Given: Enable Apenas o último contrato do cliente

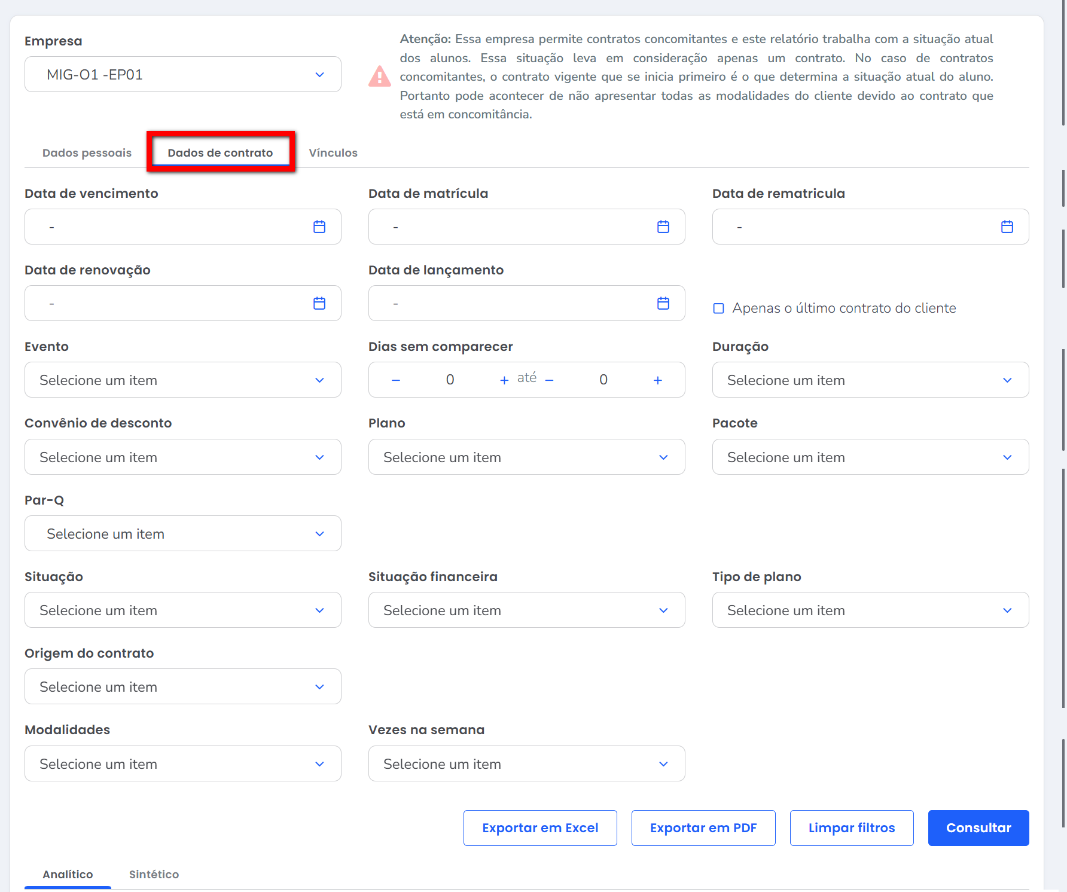Looking at the screenshot, I should pos(719,308).
